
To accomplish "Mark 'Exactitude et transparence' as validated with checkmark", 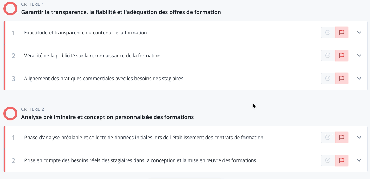I will tap(328, 33).
